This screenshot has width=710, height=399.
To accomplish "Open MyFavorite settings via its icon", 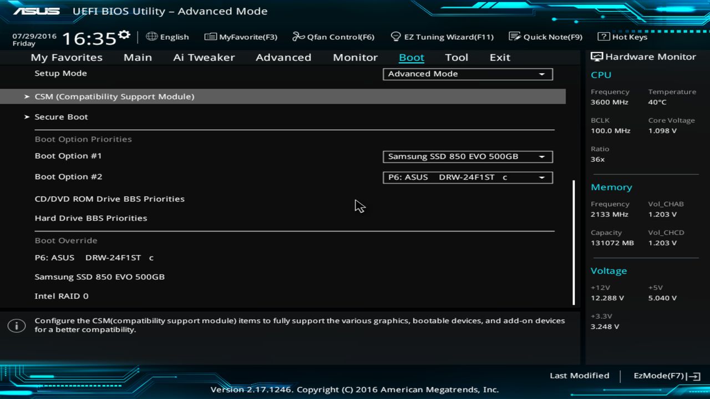I will (211, 37).
